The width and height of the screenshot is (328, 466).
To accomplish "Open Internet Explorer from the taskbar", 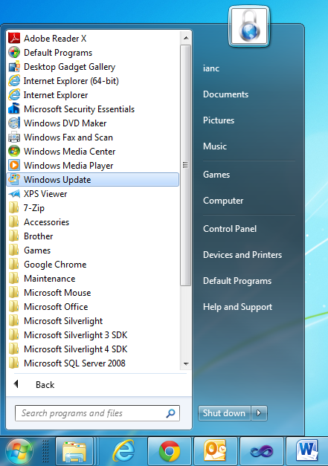I will pos(123,451).
